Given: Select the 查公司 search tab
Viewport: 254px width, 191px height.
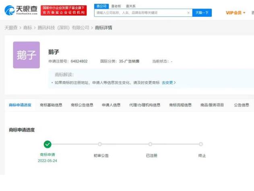Looking at the screenshot, I should (101, 6).
